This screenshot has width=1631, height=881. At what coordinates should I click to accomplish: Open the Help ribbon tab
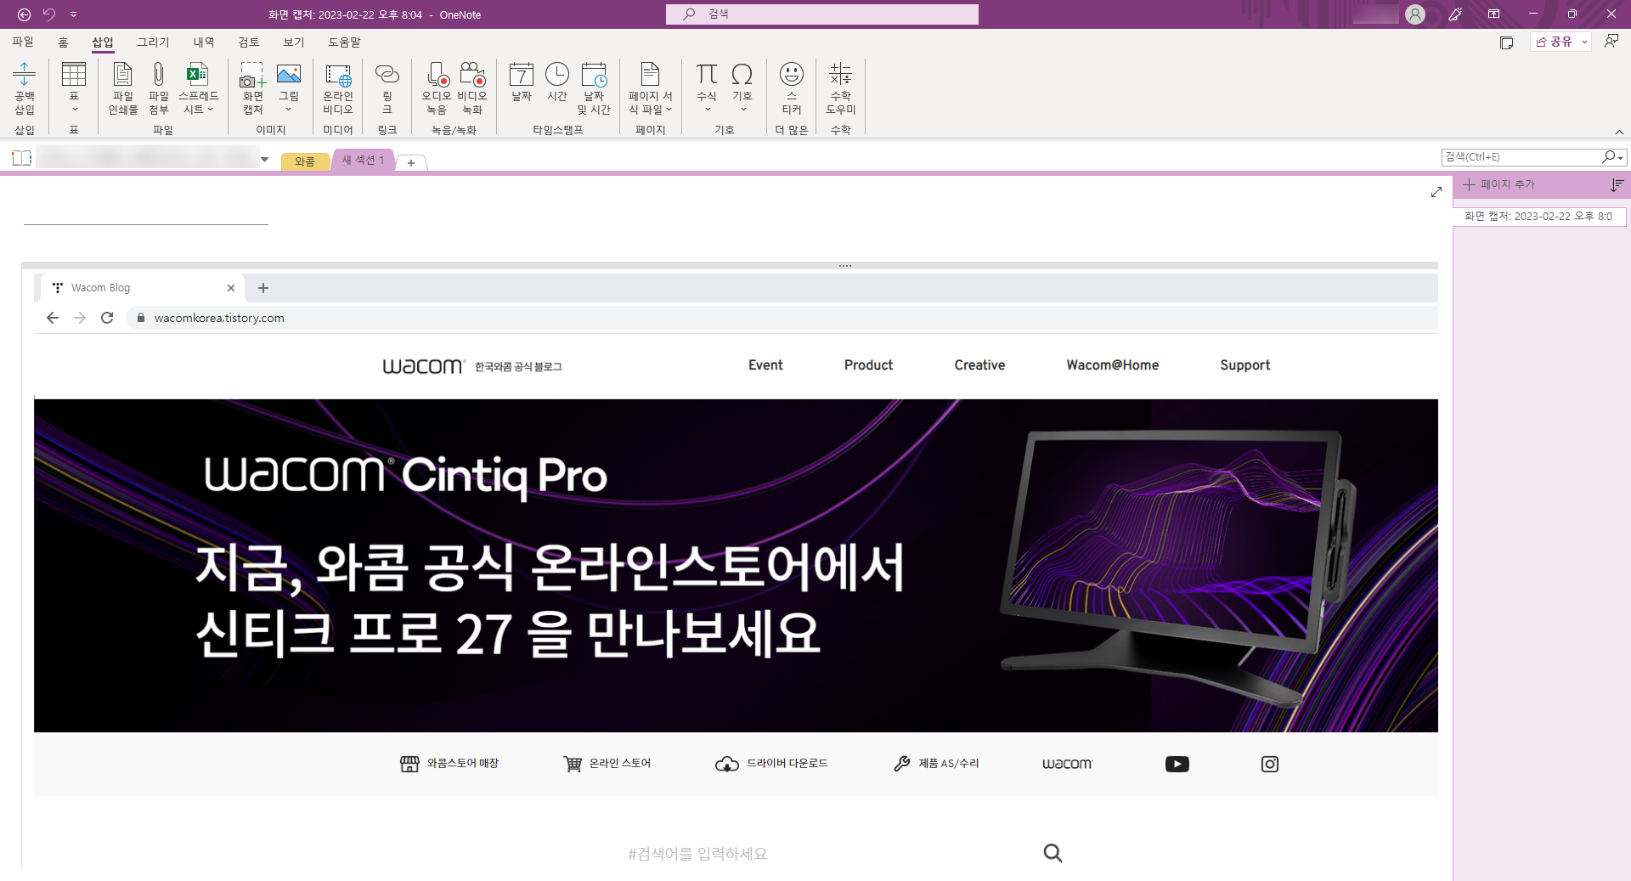345,42
